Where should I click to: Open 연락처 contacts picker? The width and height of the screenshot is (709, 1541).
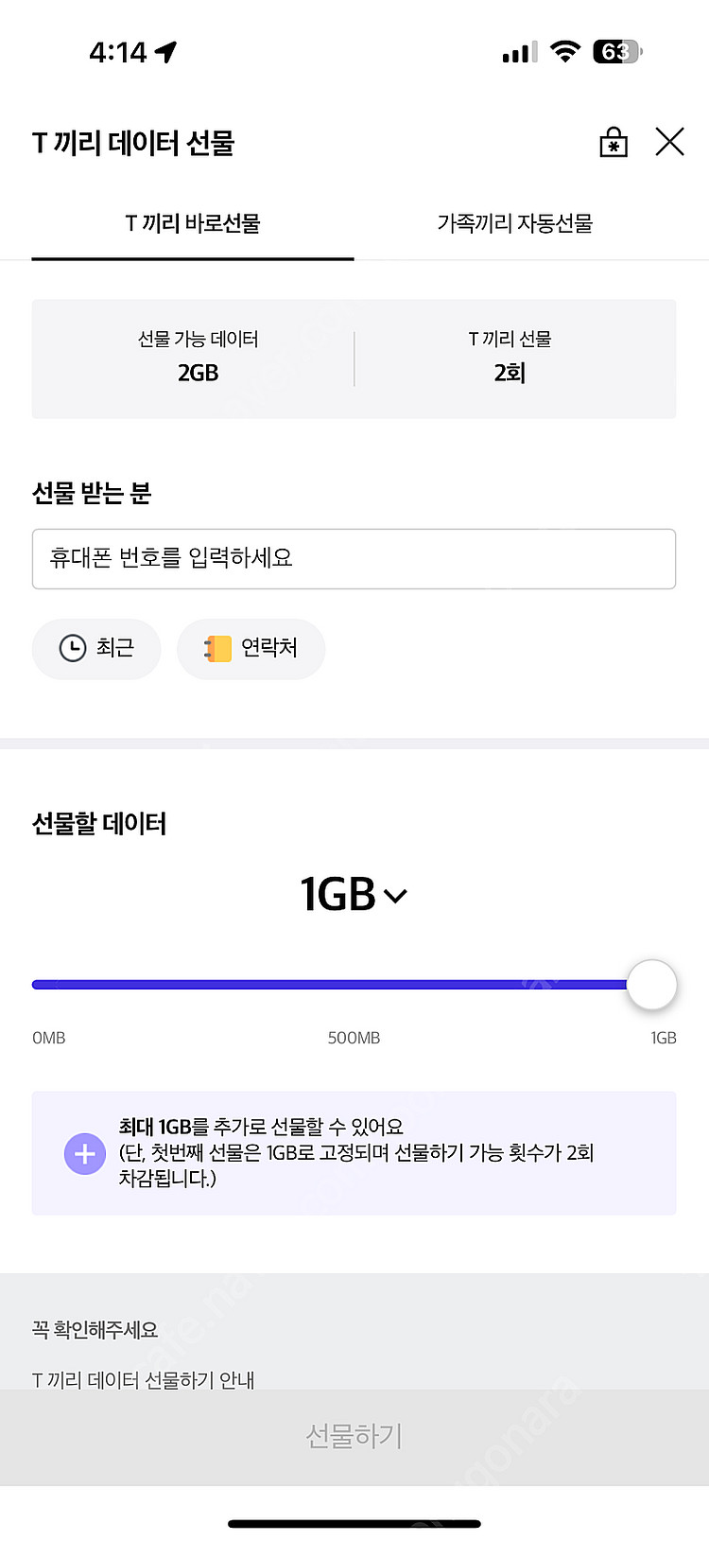pos(251,649)
